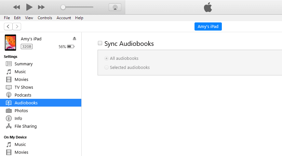Click the Info icon in the sidebar
This screenshot has height=156, width=282.
point(9,118)
